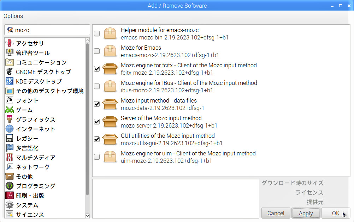Click text 'mozc-data-2.19.2623.102+dfsg-1'

pyautogui.click(x=162, y=108)
